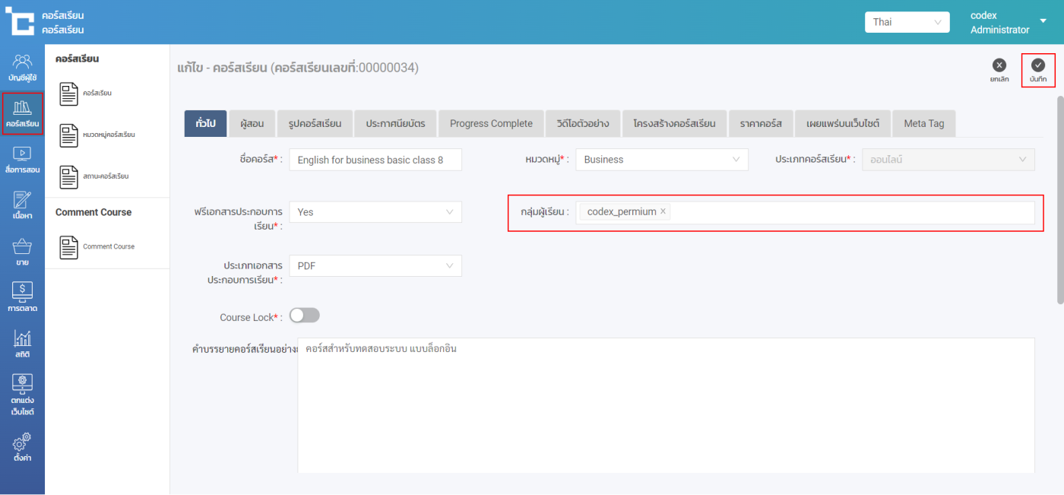The image size is (1064, 495).
Task: Switch to the Progress Complete tab
Action: pyautogui.click(x=491, y=123)
